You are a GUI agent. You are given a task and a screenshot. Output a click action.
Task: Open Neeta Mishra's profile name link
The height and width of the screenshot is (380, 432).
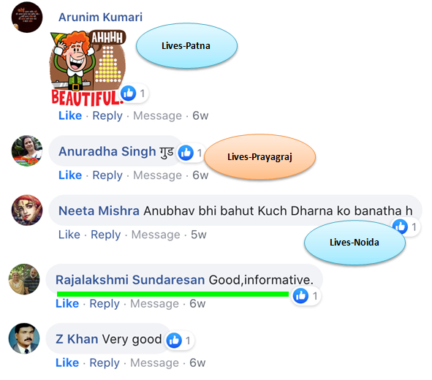click(99, 210)
